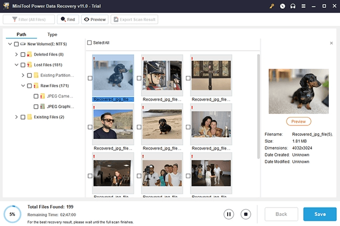Click the Find magnifier button
340x226 pixels.
tap(67, 19)
